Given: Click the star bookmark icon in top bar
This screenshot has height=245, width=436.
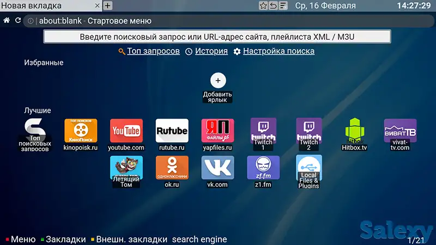Looking at the screenshot, I should [x=263, y=5].
